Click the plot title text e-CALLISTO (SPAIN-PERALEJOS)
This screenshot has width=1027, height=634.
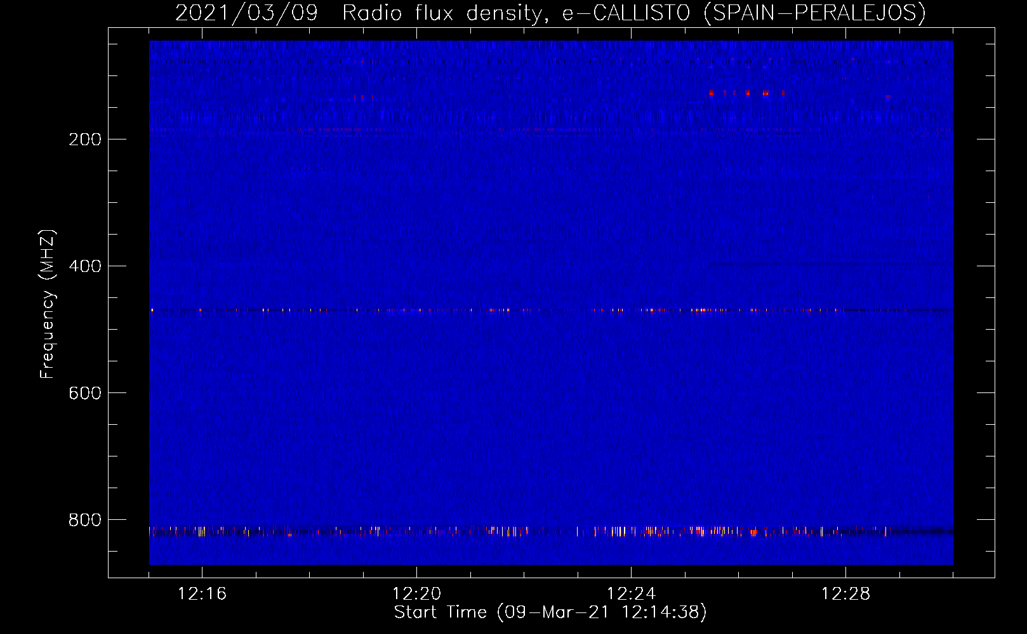(744, 13)
